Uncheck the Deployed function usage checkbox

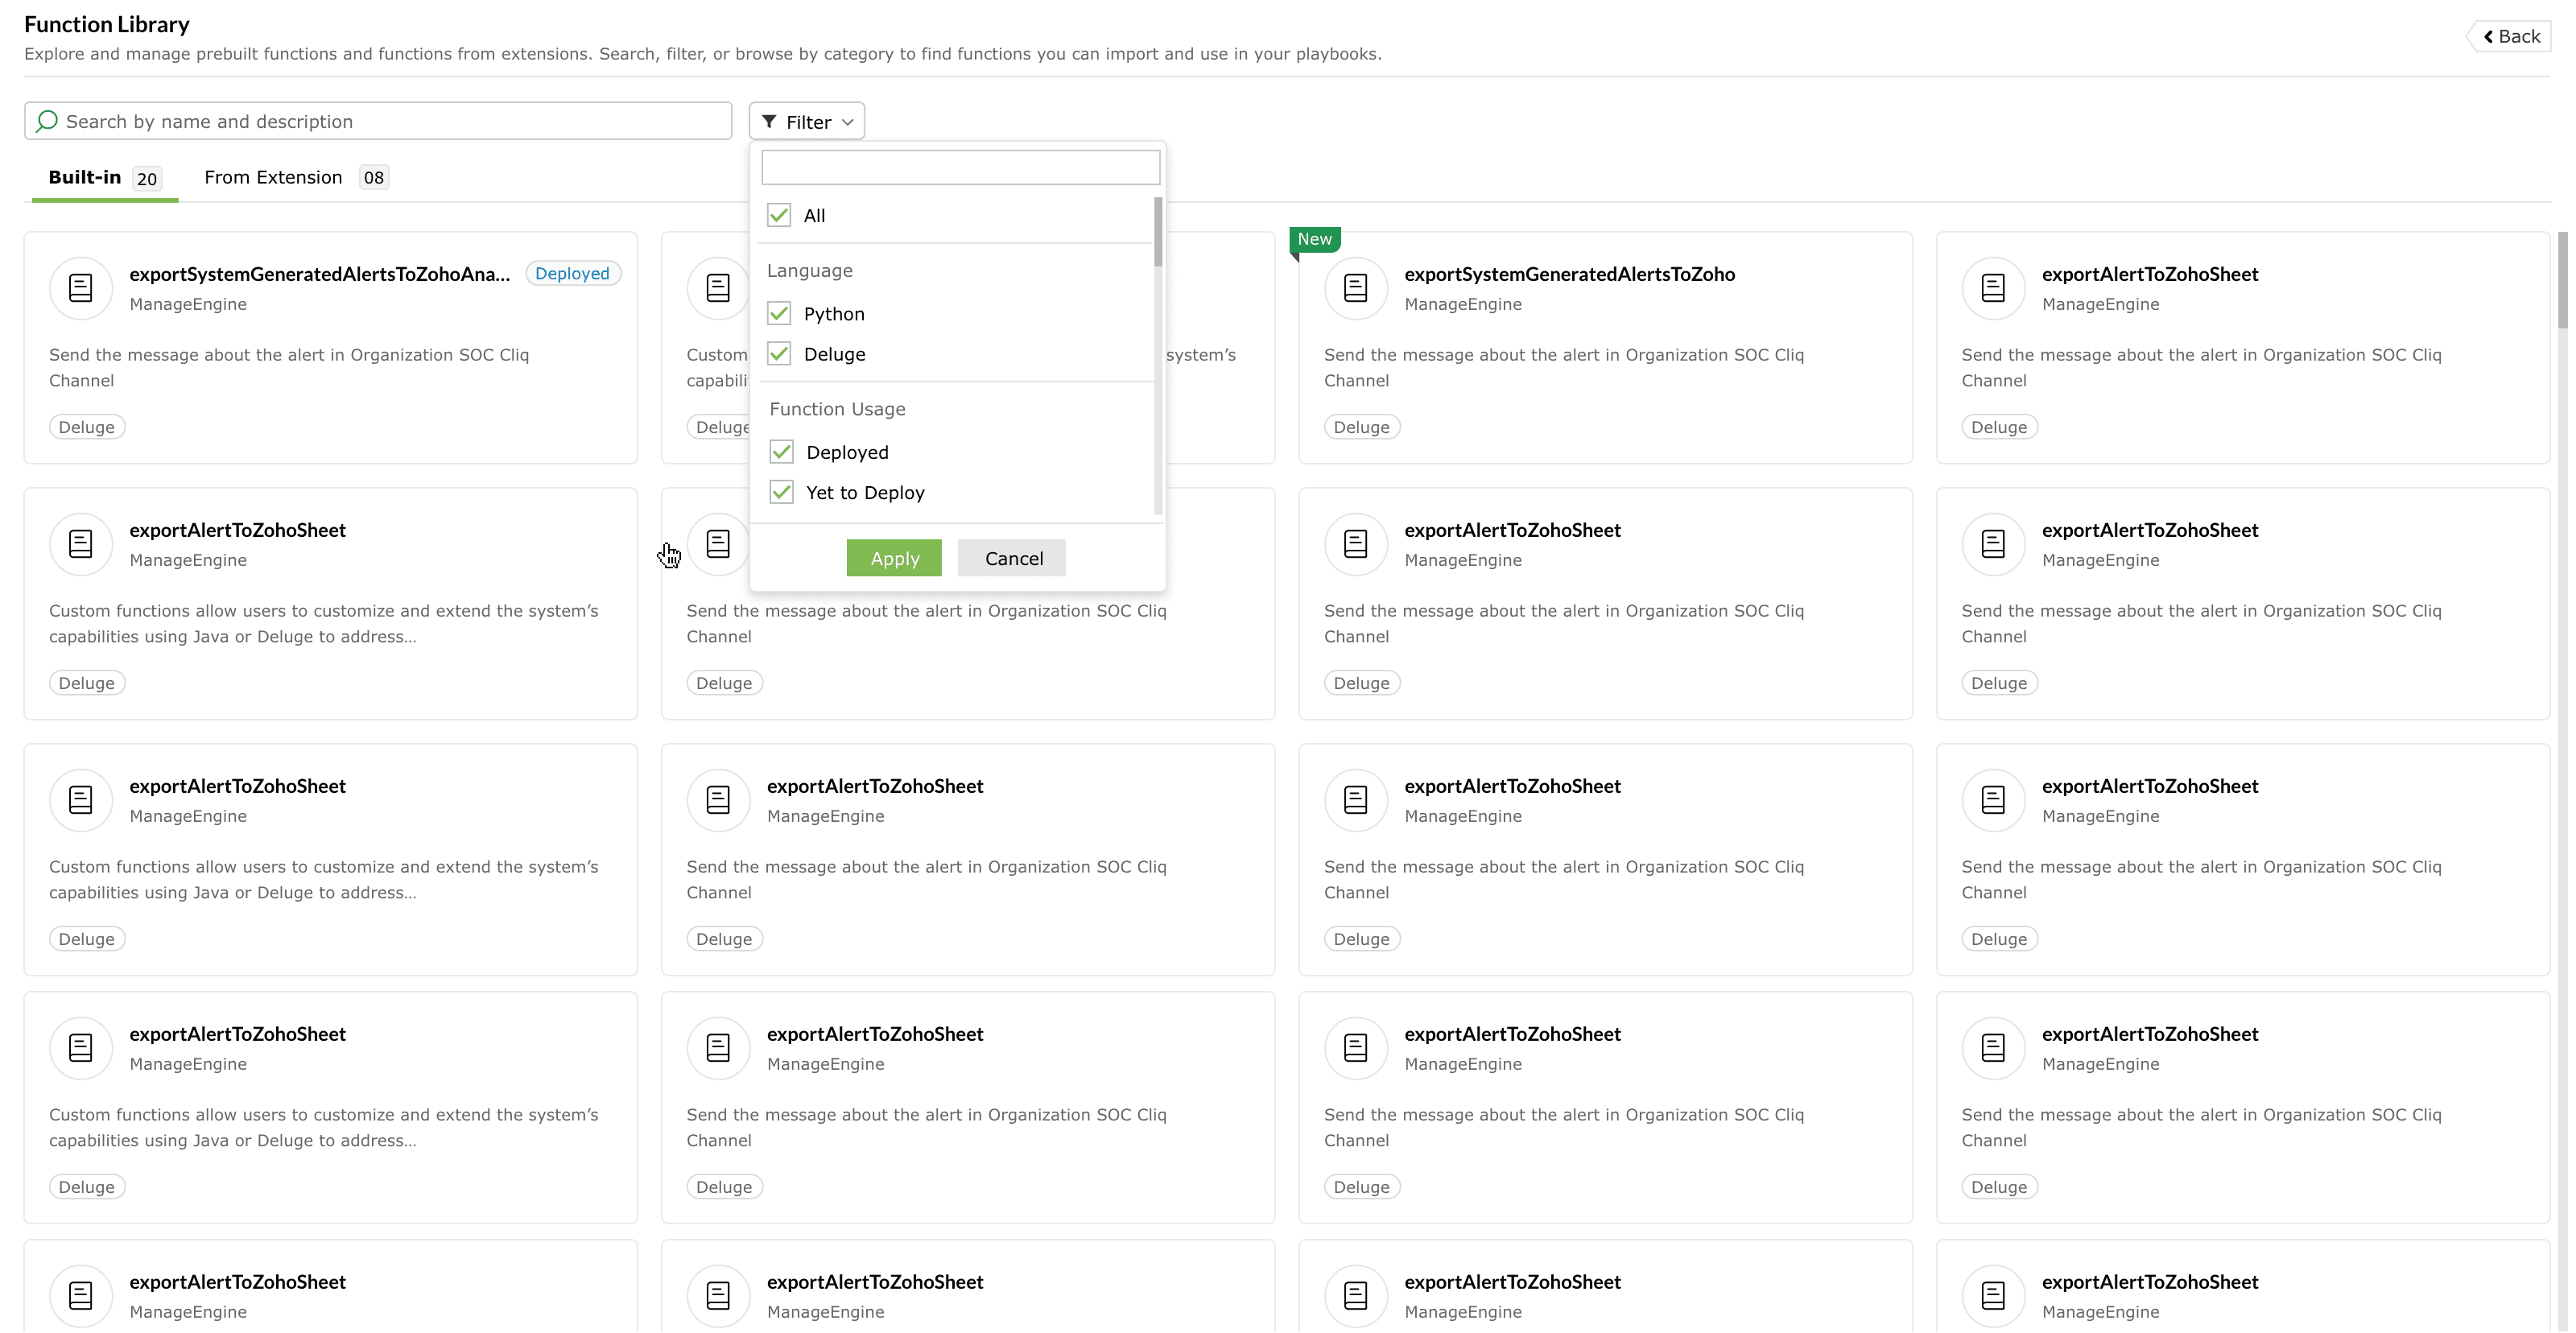pos(782,452)
